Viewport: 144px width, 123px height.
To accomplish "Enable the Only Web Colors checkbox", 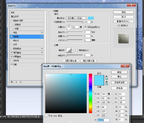I will 46,116.
